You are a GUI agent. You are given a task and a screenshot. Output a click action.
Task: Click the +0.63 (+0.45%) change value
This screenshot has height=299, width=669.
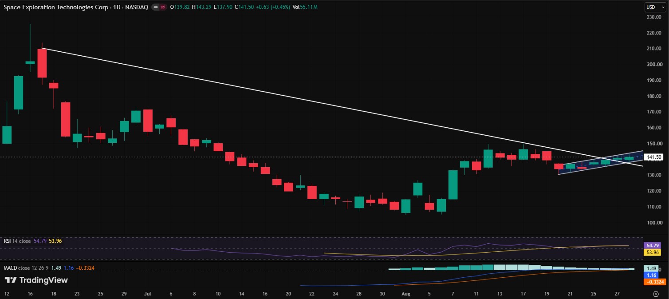273,8
